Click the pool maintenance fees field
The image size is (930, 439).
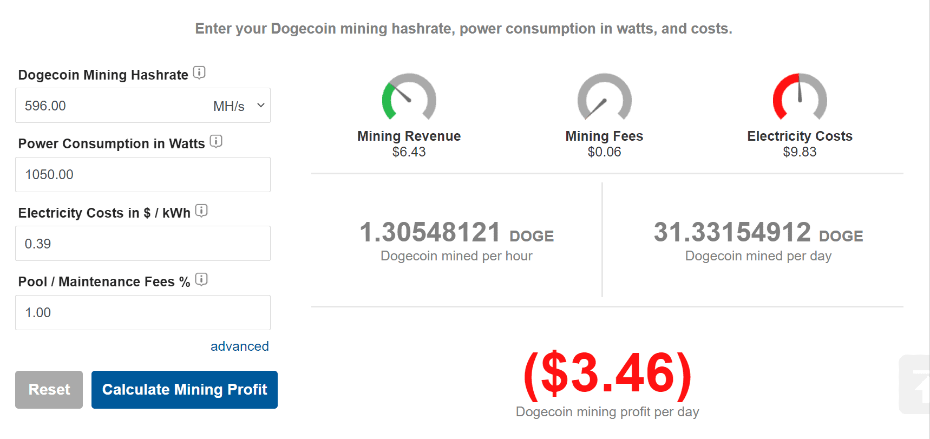pos(143,313)
